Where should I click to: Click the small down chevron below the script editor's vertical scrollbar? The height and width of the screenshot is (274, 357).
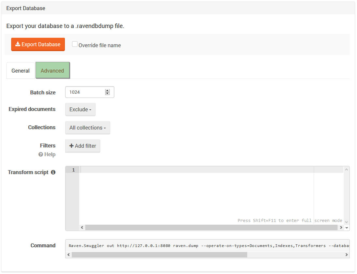[x=347, y=227]
